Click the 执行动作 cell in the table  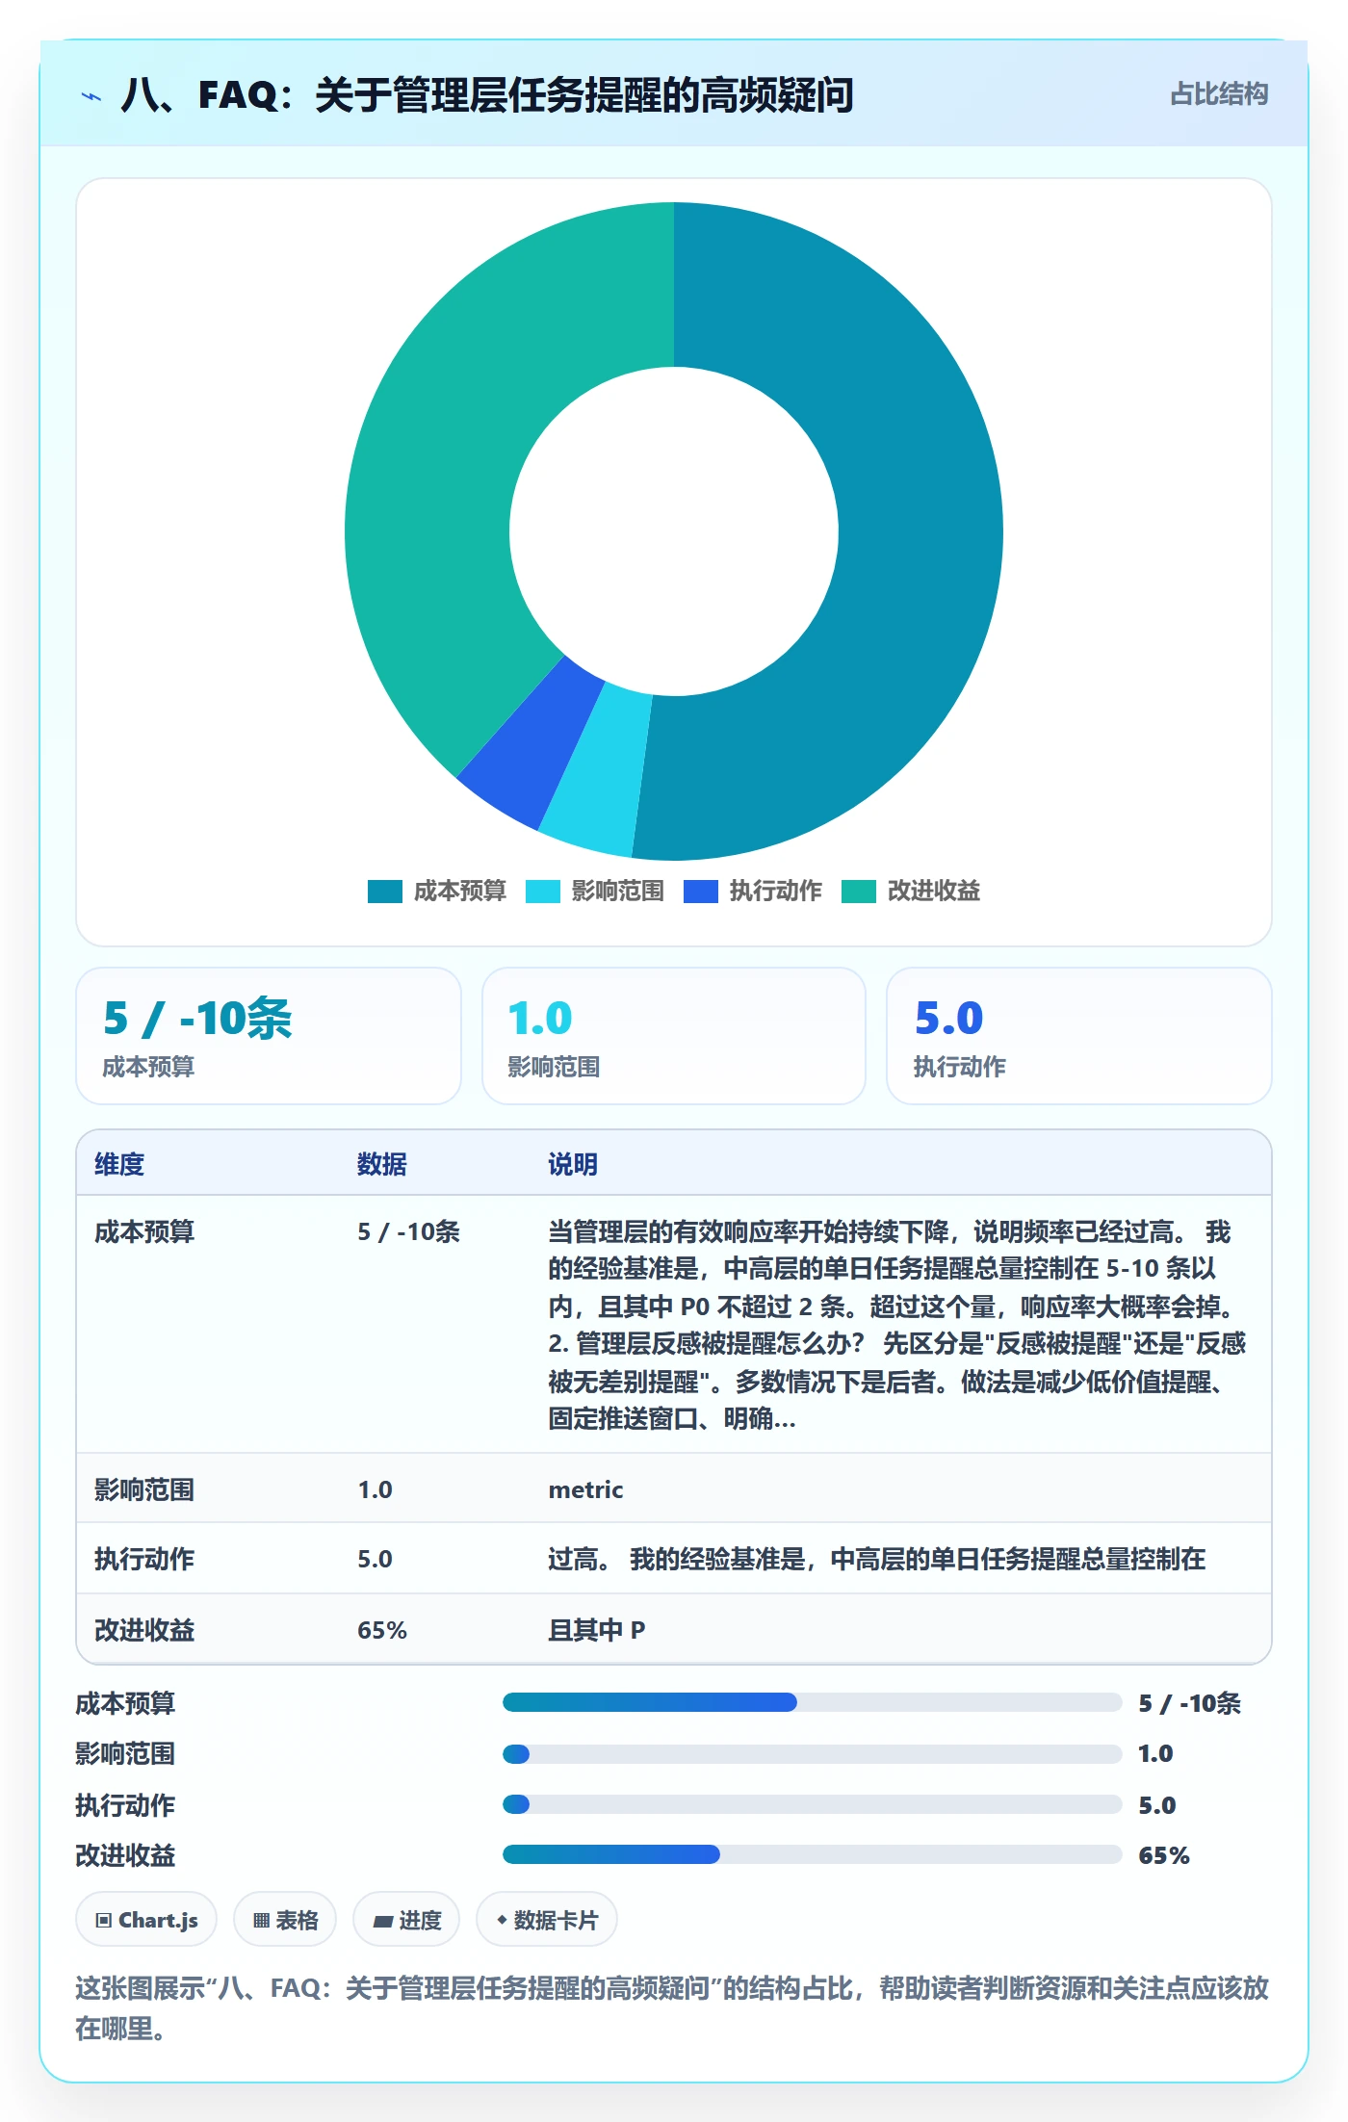[144, 1559]
